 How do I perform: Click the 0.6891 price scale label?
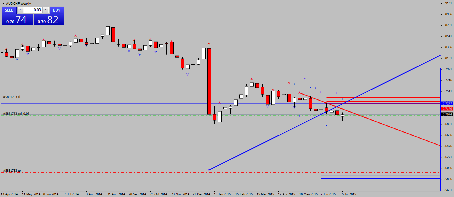[447, 124]
